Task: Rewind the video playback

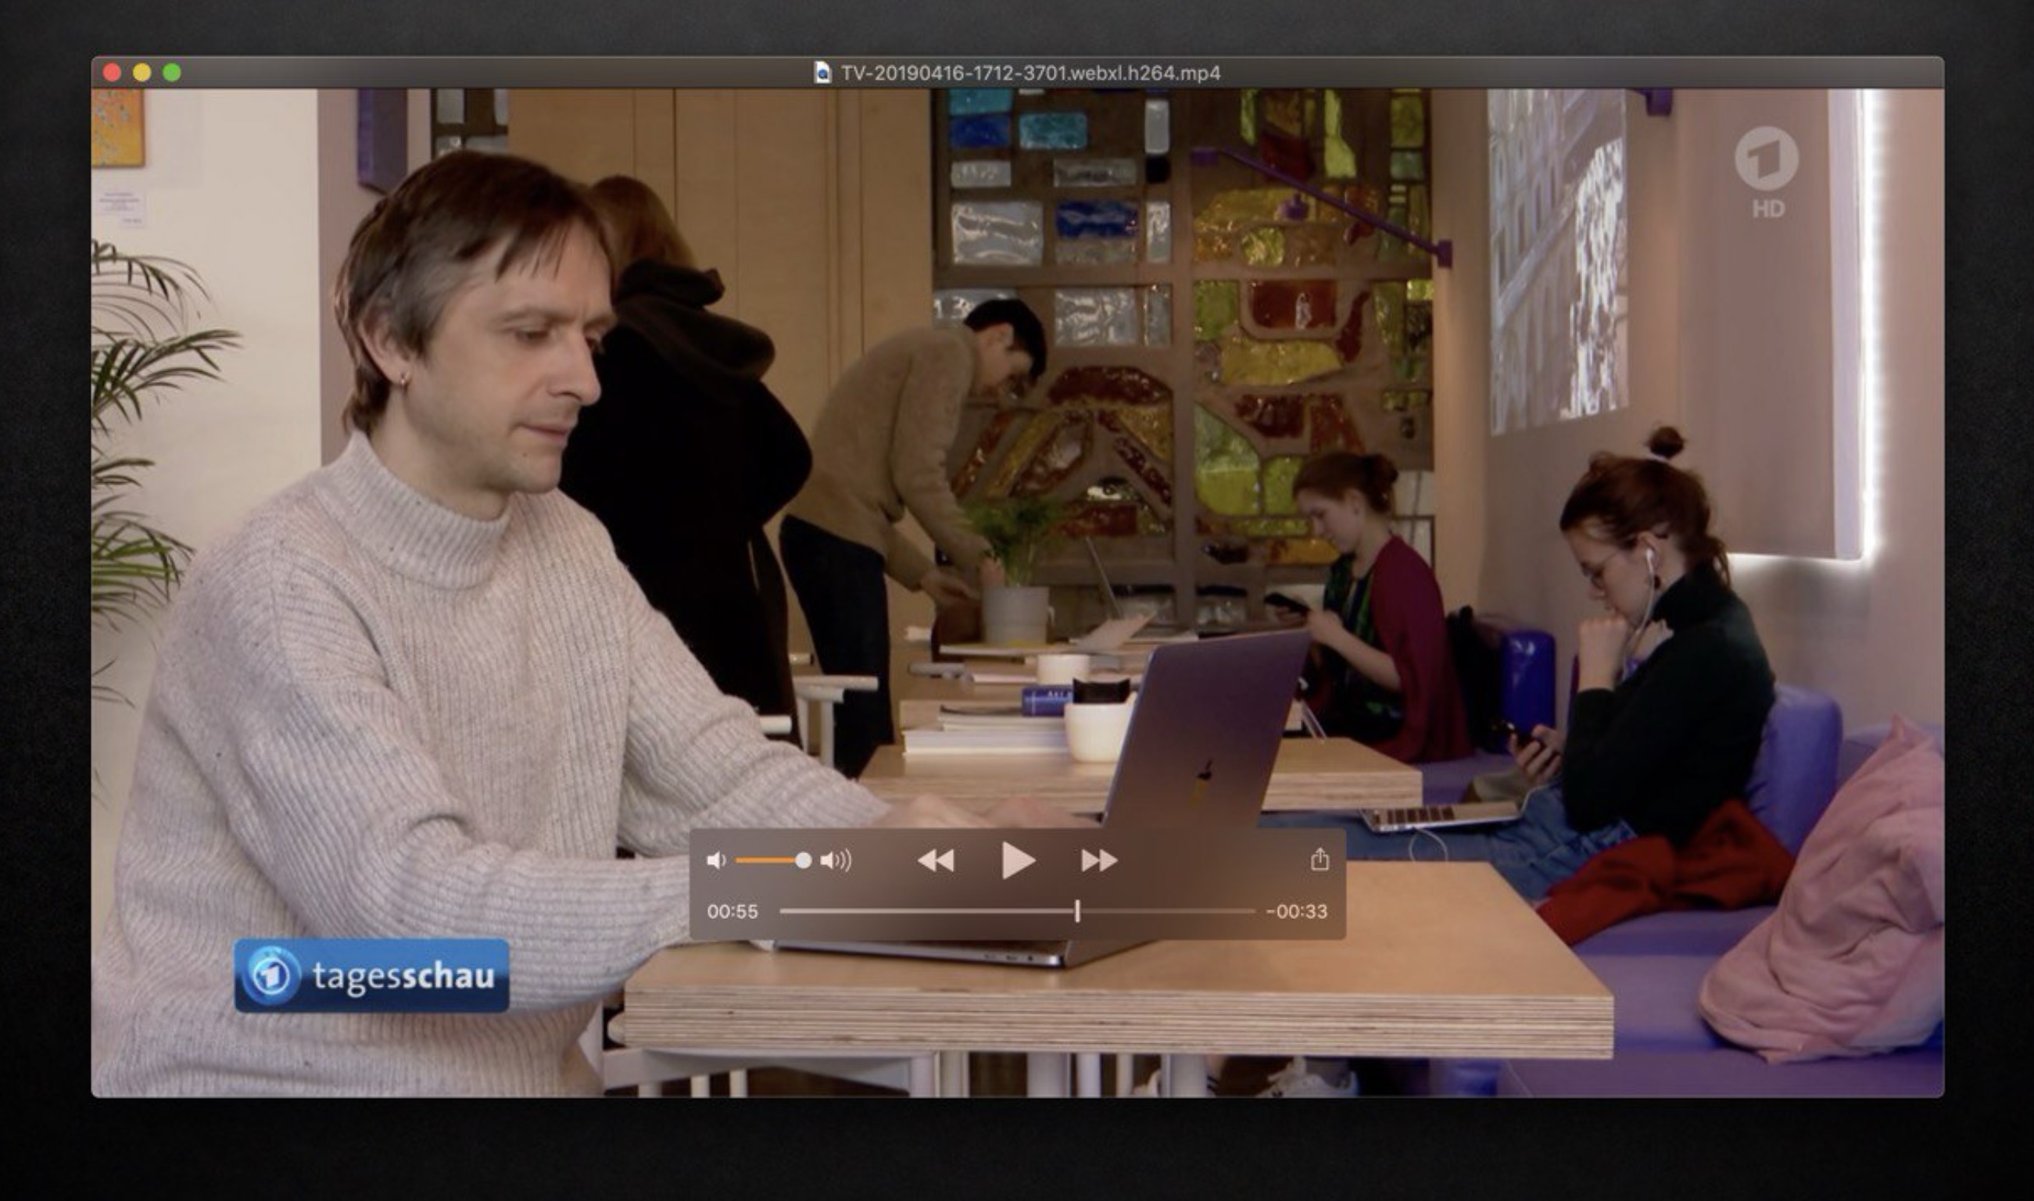Action: pos(936,860)
